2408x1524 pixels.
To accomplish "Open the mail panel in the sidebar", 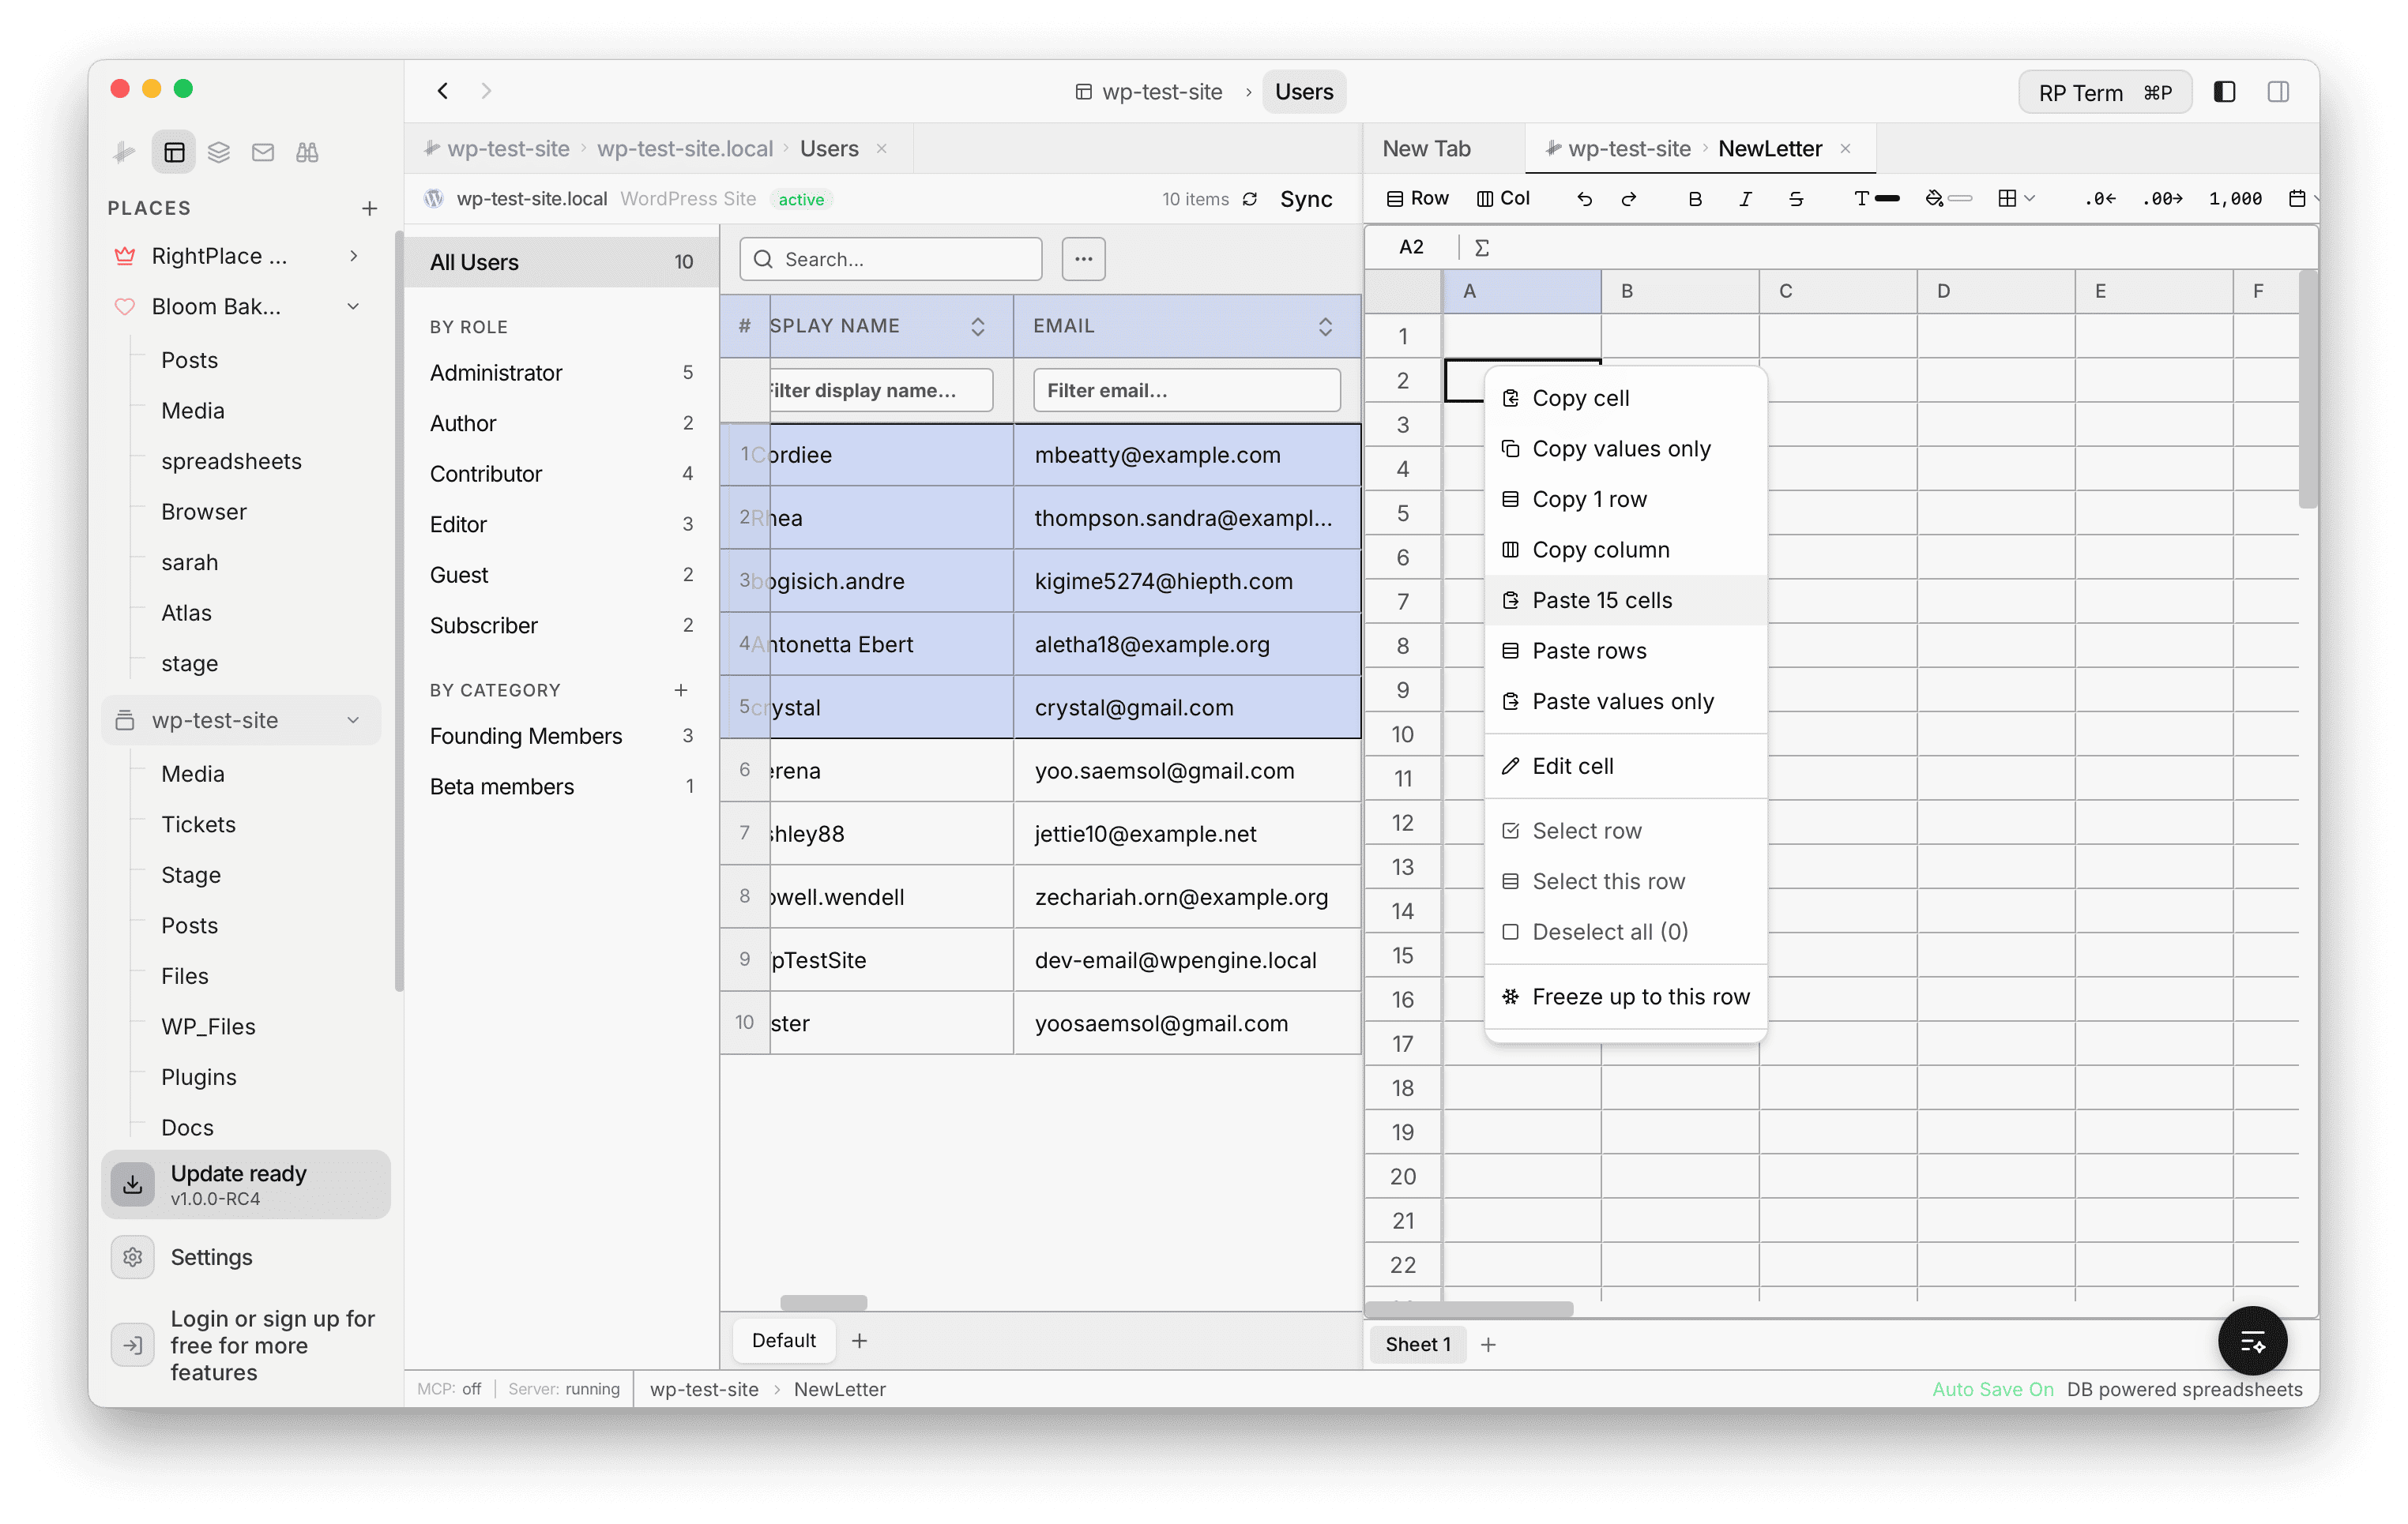I will click(x=263, y=152).
